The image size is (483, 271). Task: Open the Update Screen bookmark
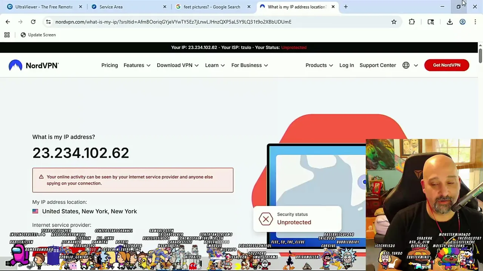(38, 35)
